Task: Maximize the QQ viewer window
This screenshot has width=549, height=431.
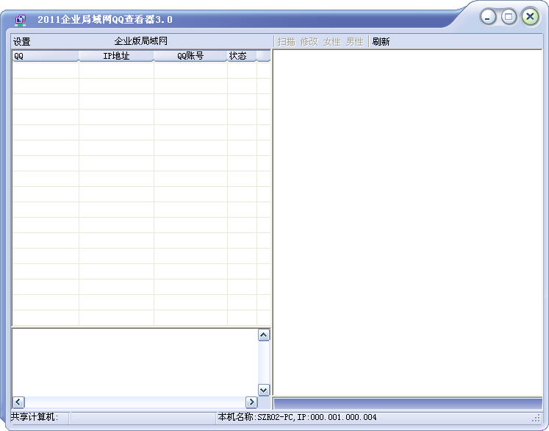Action: point(509,16)
